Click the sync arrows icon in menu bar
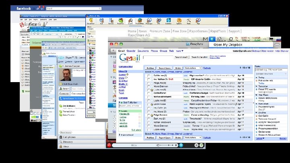Screen dimensions: 290x163 (x=231, y=39)
